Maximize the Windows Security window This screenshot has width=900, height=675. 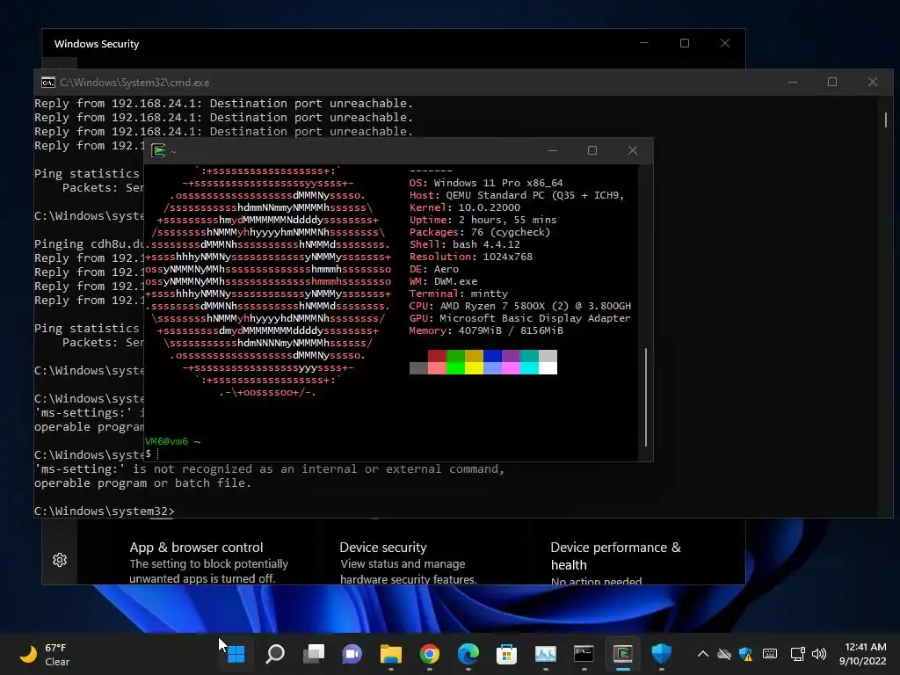click(684, 43)
